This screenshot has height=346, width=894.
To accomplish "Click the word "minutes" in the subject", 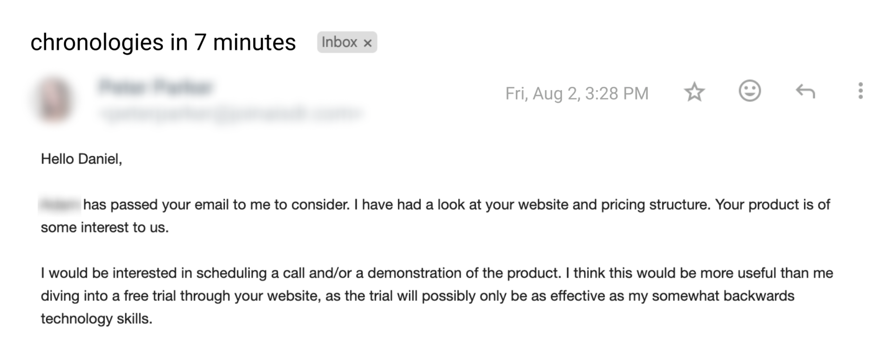I will (254, 42).
